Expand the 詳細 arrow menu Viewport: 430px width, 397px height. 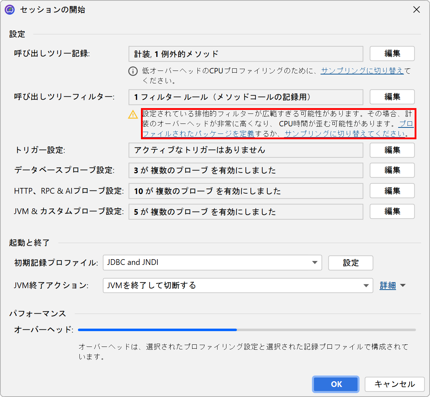(x=403, y=286)
